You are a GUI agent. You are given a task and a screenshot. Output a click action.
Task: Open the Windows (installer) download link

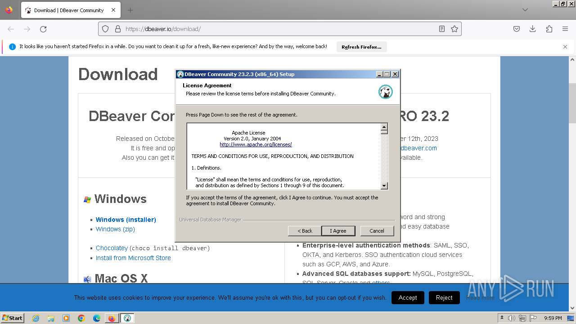pos(126,220)
